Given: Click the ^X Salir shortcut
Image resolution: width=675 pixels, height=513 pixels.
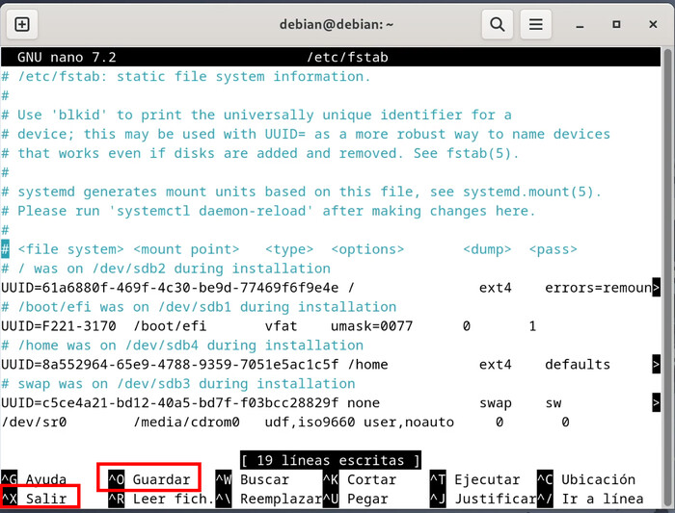Looking at the screenshot, I should pos(35,499).
